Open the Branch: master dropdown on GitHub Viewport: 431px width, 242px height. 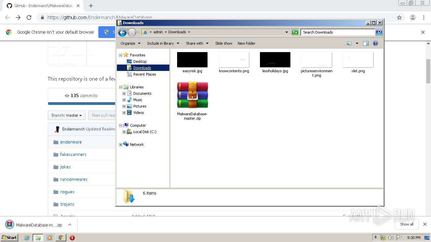(67, 115)
